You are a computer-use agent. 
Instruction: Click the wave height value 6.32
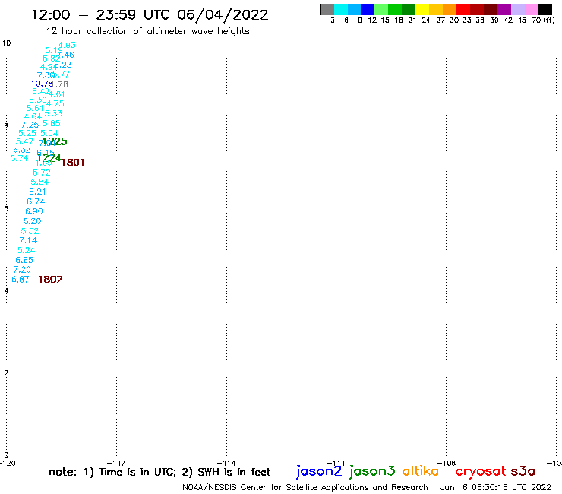click(x=22, y=150)
